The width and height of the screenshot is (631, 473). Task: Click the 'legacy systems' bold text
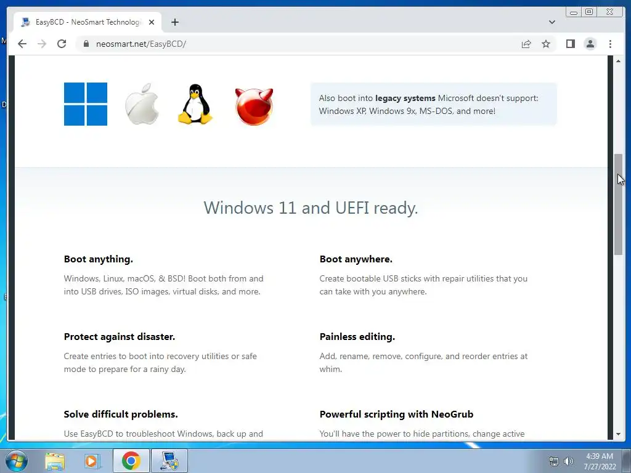coord(405,98)
